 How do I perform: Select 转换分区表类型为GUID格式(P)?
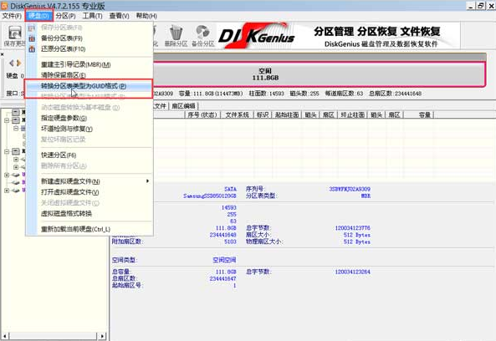89,86
